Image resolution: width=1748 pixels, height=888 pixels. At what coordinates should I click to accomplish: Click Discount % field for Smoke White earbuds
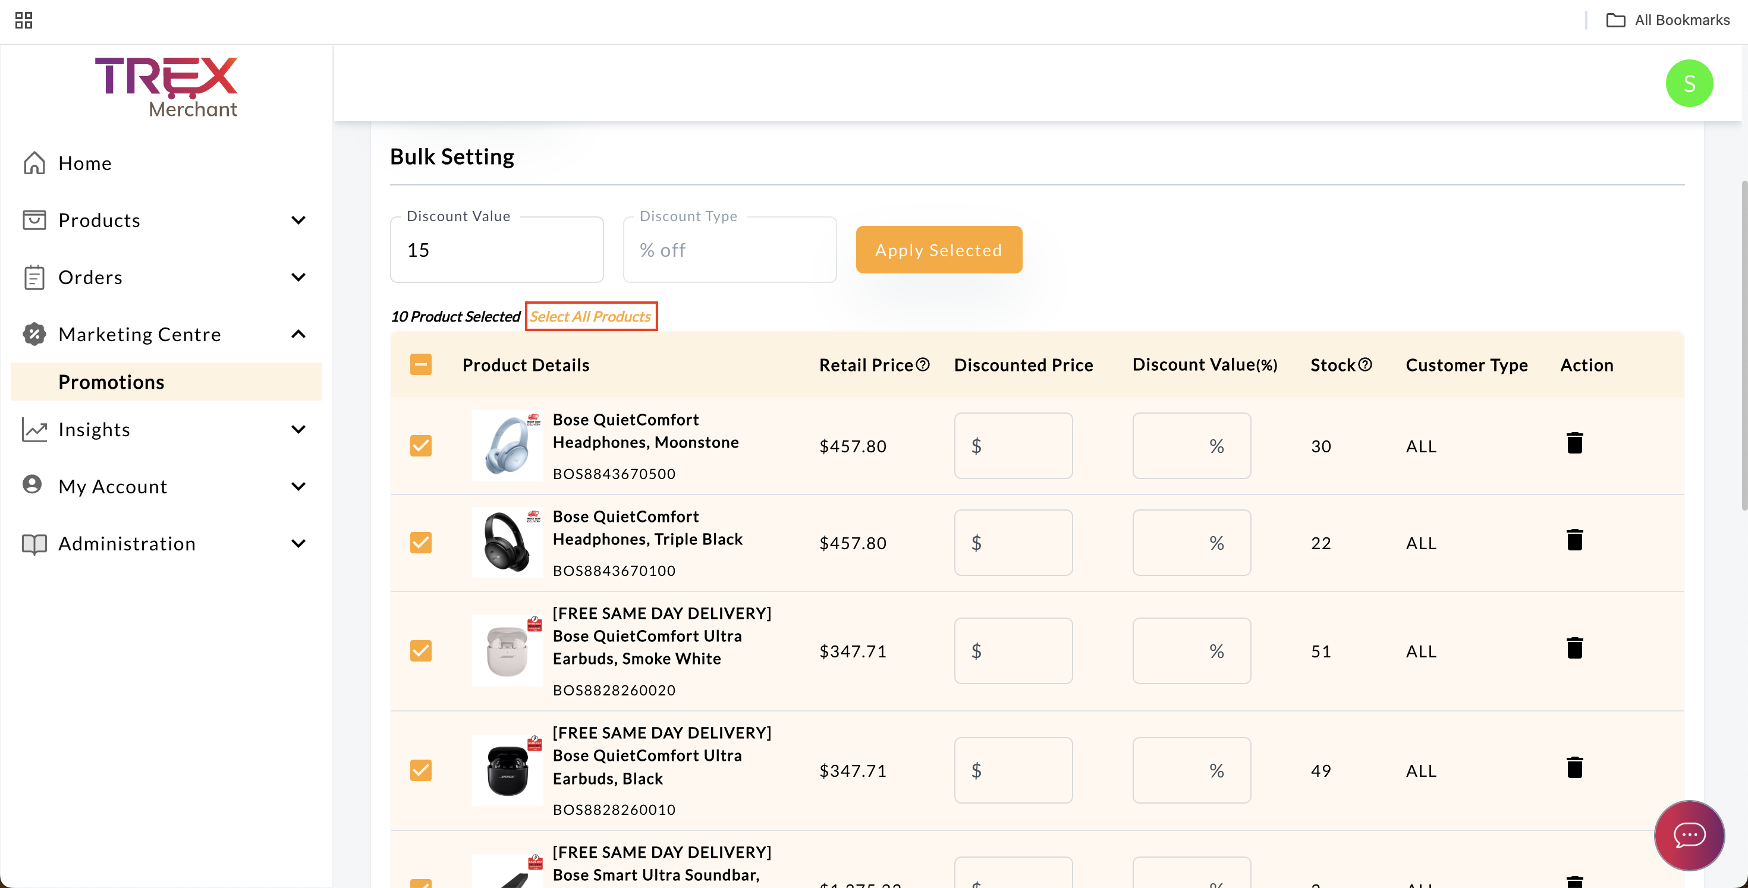(x=1191, y=651)
